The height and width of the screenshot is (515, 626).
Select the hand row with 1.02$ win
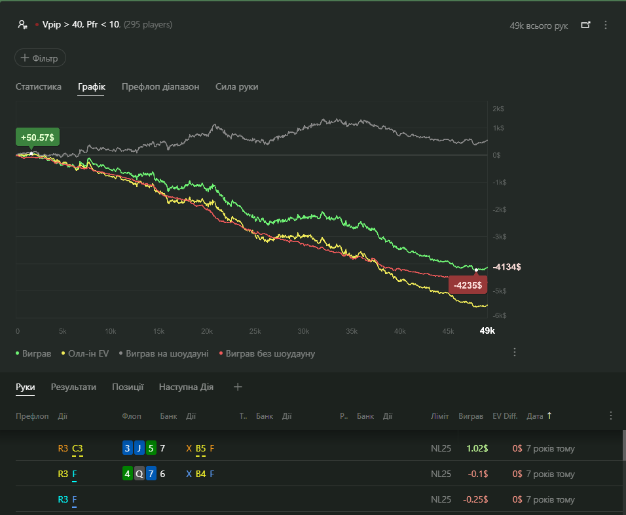pos(319,448)
